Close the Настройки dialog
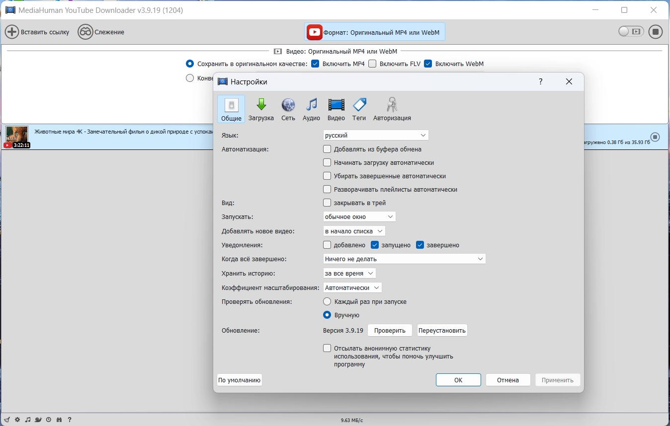This screenshot has width=670, height=426. (569, 81)
